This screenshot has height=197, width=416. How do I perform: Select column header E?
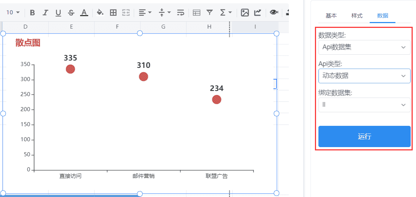71,27
